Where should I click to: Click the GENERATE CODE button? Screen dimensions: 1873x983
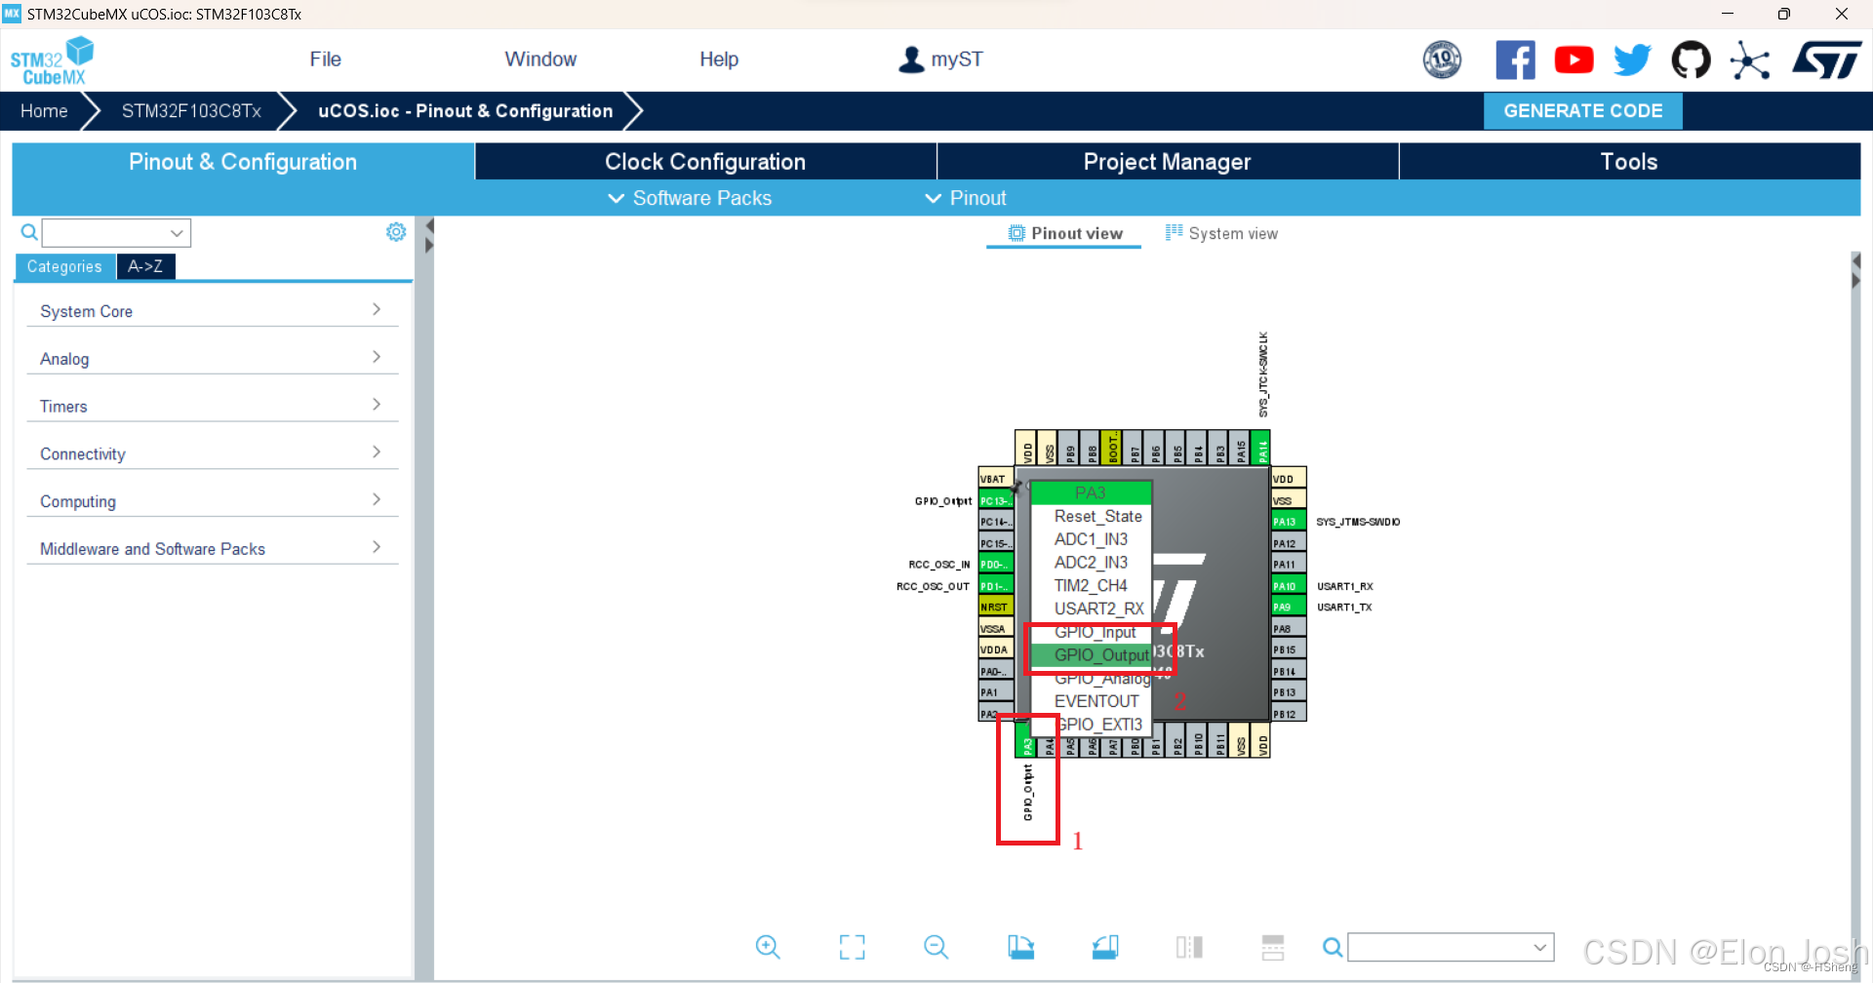[x=1582, y=111]
